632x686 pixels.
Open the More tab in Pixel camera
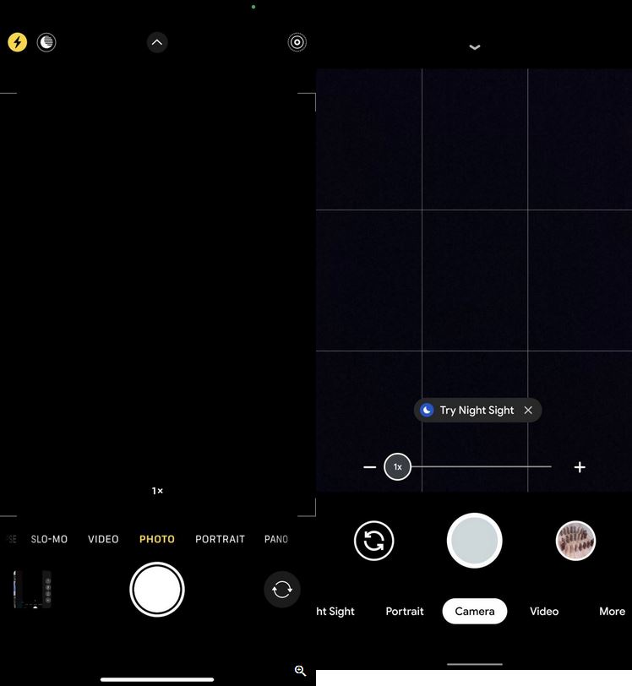coord(612,612)
